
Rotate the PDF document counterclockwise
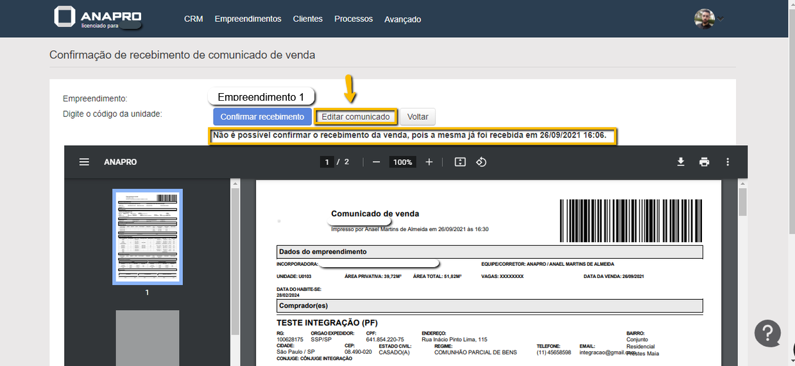click(x=481, y=162)
